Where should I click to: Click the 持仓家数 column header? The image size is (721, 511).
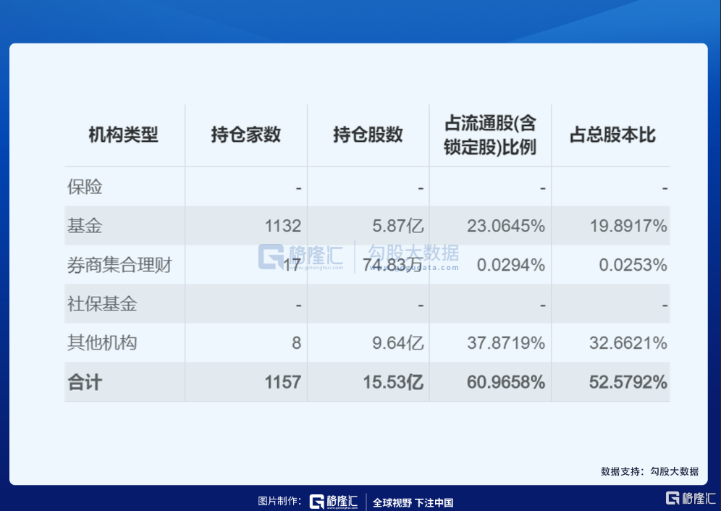coord(246,135)
